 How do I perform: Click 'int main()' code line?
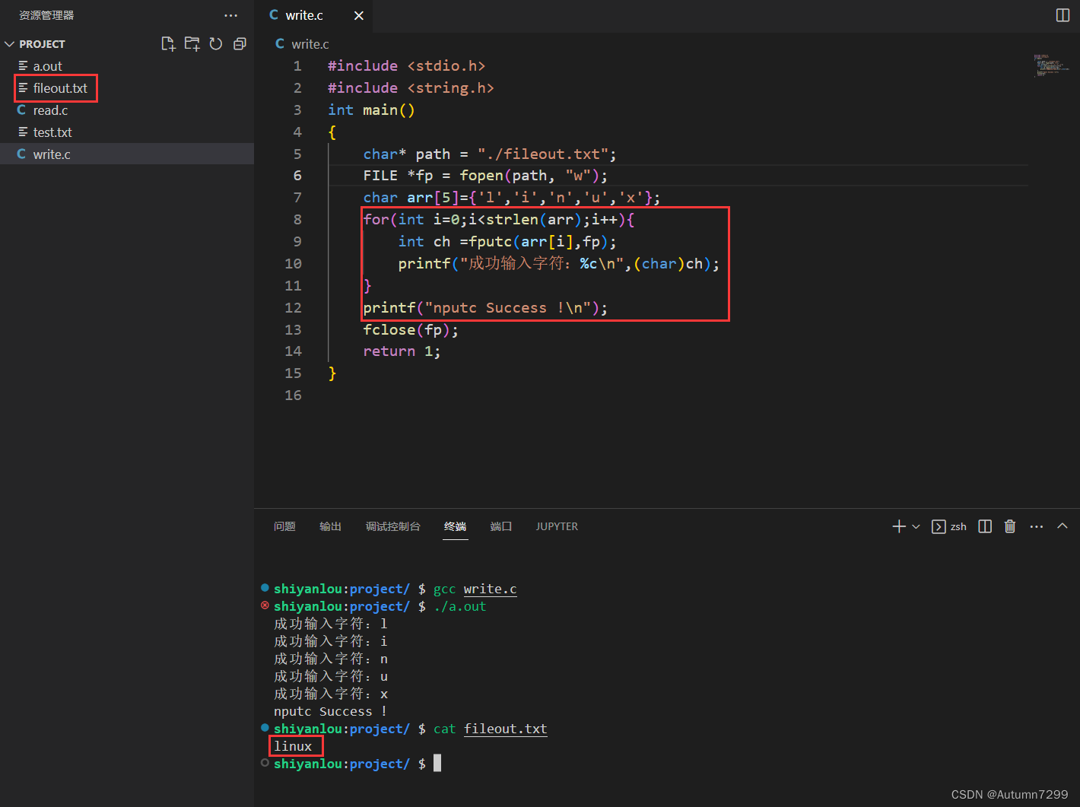[371, 110]
